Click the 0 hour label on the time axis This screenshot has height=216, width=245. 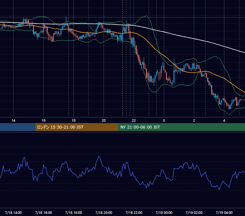click(x=164, y=121)
